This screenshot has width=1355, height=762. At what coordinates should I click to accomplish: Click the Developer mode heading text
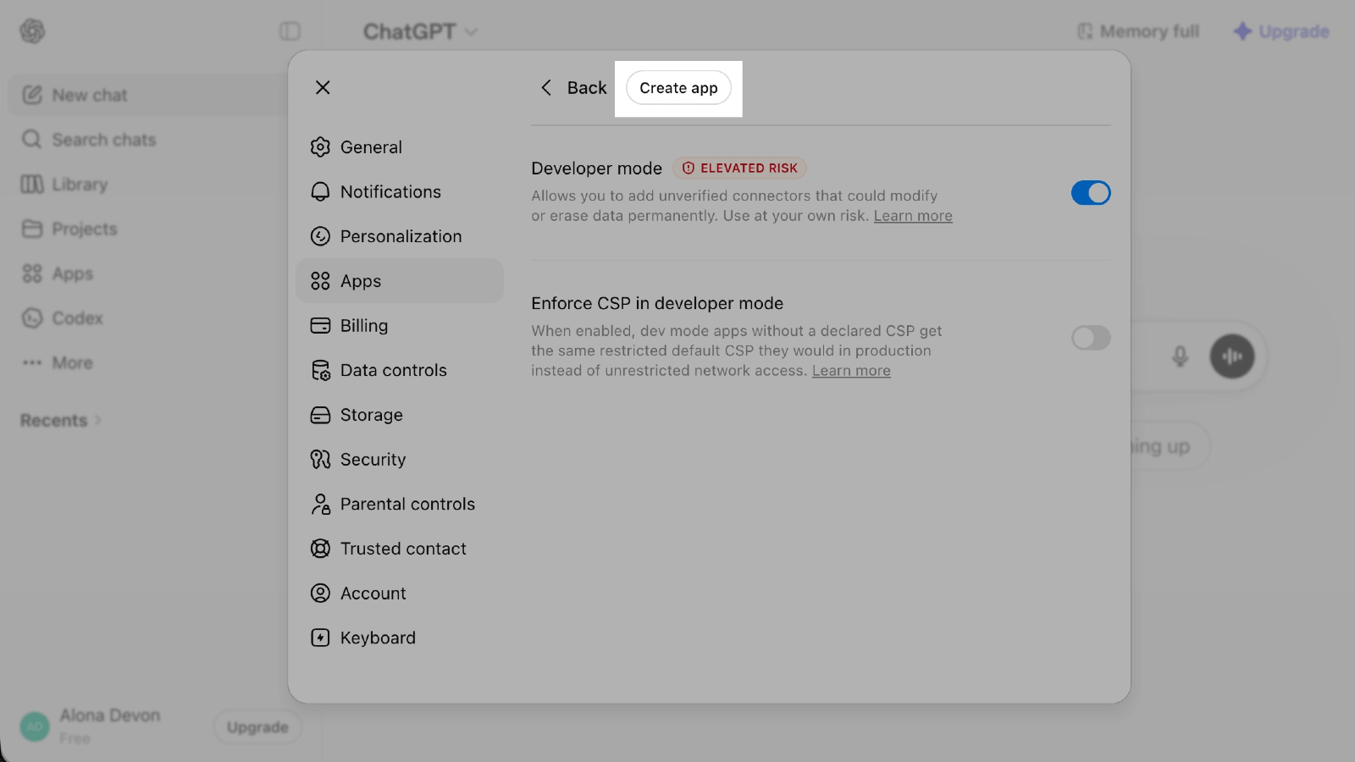tap(596, 168)
